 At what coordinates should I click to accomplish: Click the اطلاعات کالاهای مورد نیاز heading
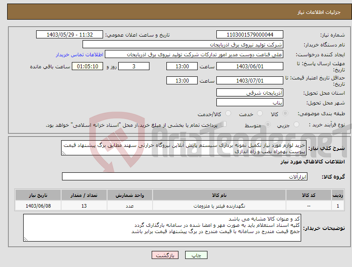312,162
